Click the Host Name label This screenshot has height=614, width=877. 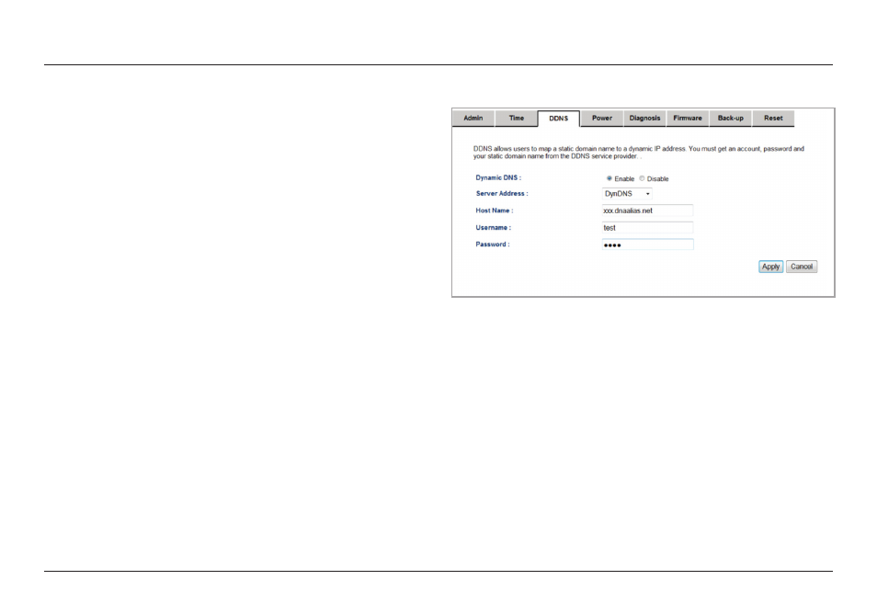click(495, 210)
